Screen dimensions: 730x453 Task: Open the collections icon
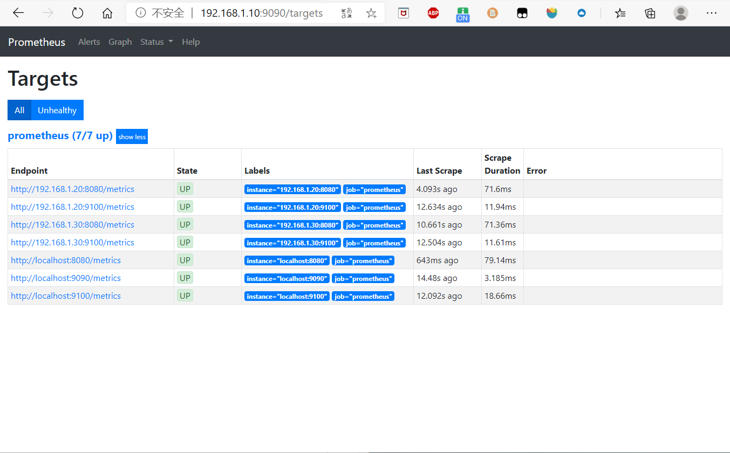click(650, 13)
